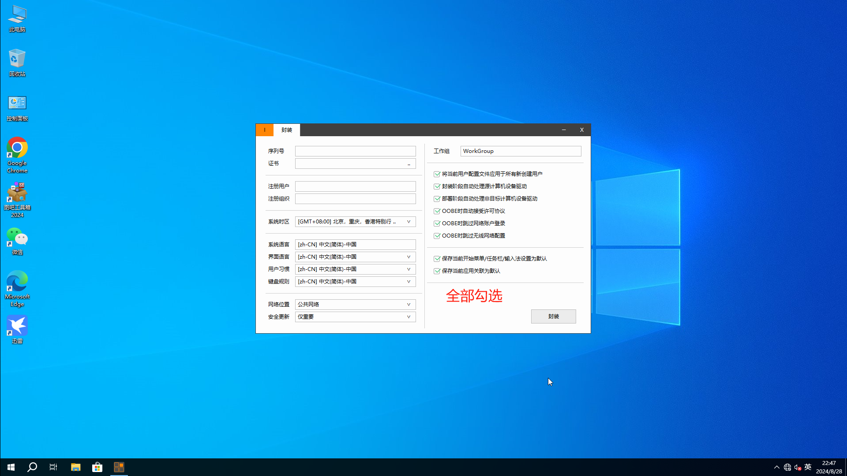Click the 序列号 serial number field
This screenshot has width=847, height=476.
(355, 151)
